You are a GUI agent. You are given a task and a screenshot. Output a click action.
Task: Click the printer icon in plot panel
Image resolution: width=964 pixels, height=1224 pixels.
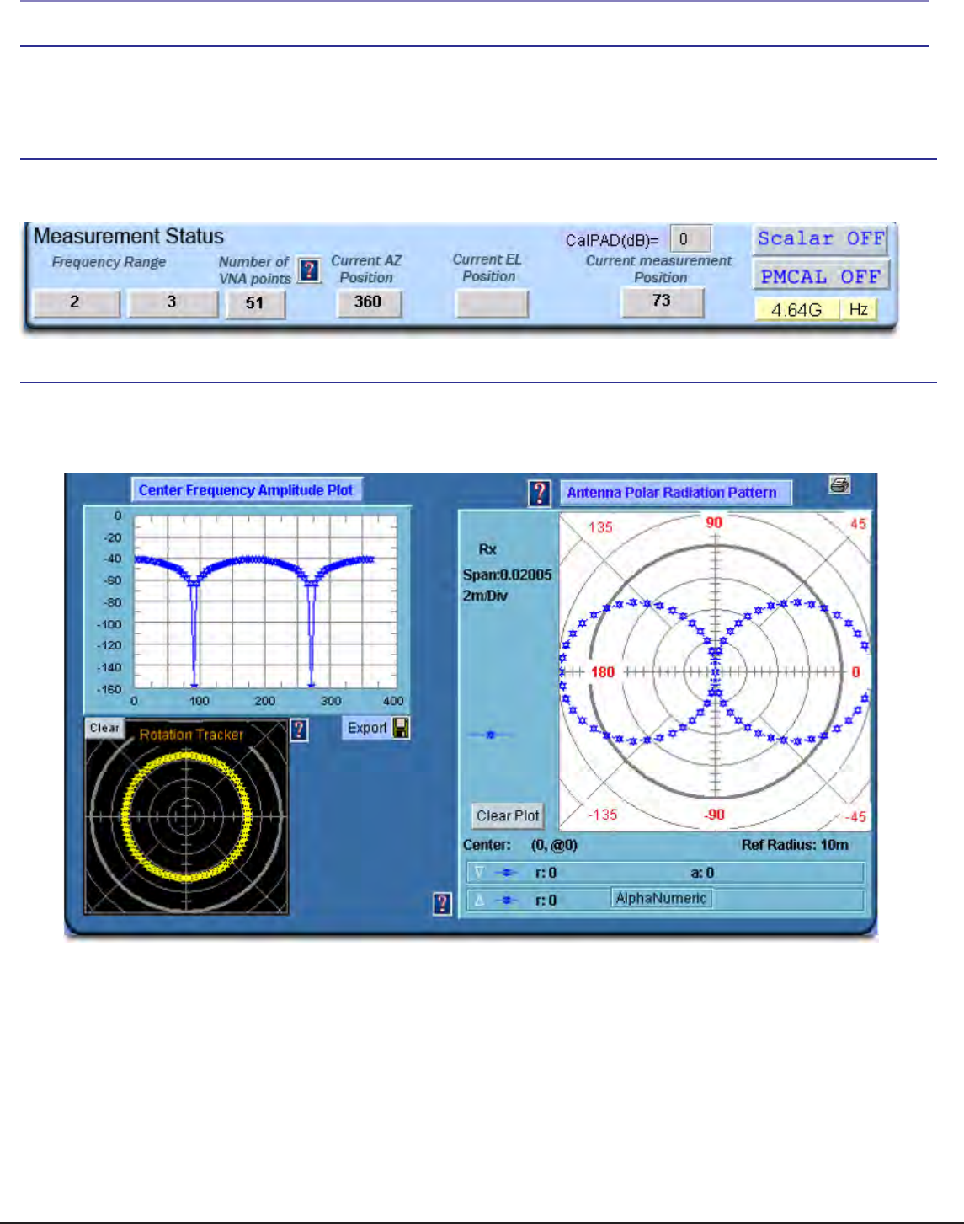839,484
